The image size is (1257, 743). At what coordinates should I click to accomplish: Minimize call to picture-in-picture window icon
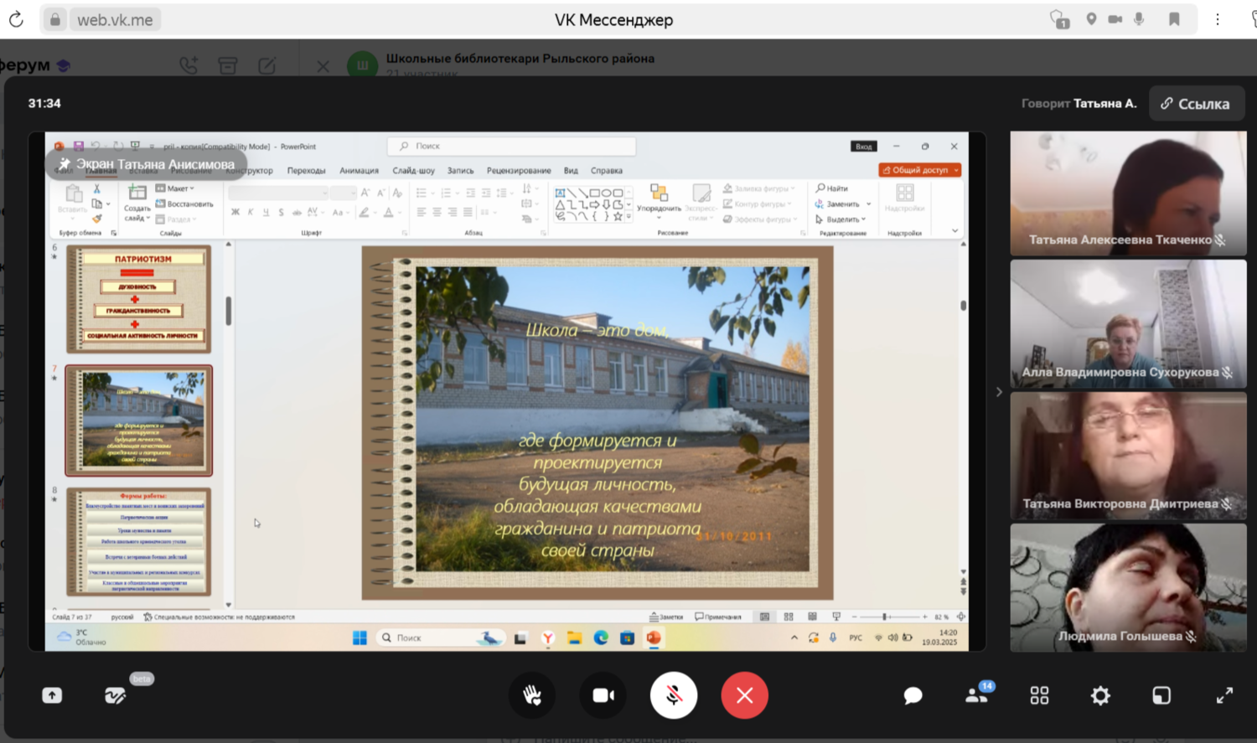1161,695
